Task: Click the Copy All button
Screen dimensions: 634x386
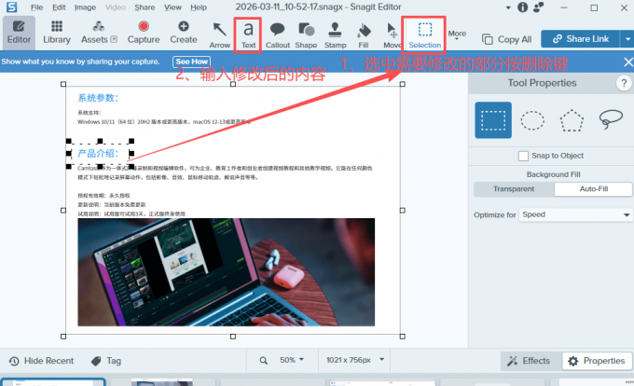Action: (506, 39)
